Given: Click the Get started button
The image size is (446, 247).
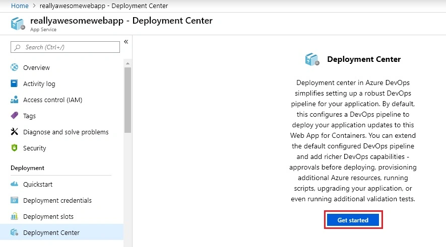Looking at the screenshot, I should click(x=353, y=220).
